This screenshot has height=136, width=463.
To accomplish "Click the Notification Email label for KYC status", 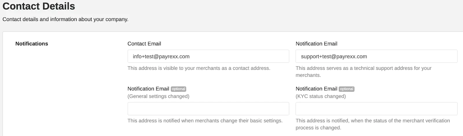I will (x=316, y=89).
